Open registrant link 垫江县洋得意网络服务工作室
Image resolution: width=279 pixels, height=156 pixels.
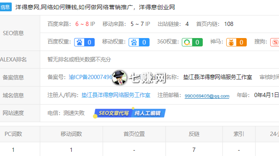point(116,95)
